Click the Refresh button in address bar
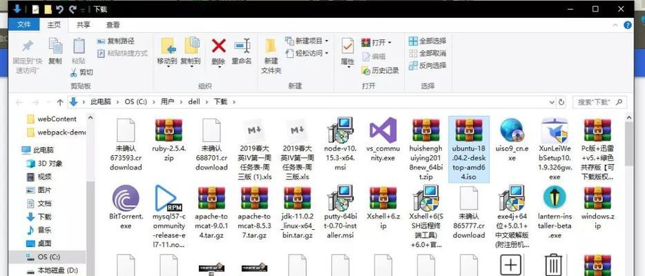The width and height of the screenshot is (645, 276). pyautogui.click(x=561, y=102)
